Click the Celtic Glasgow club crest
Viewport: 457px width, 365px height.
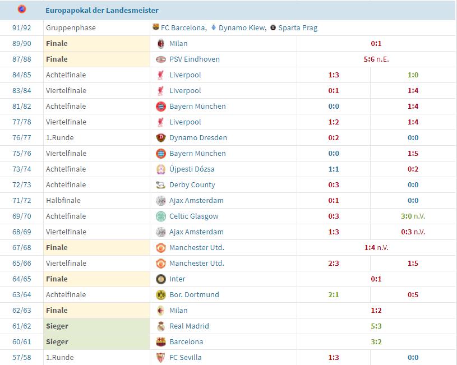161,216
